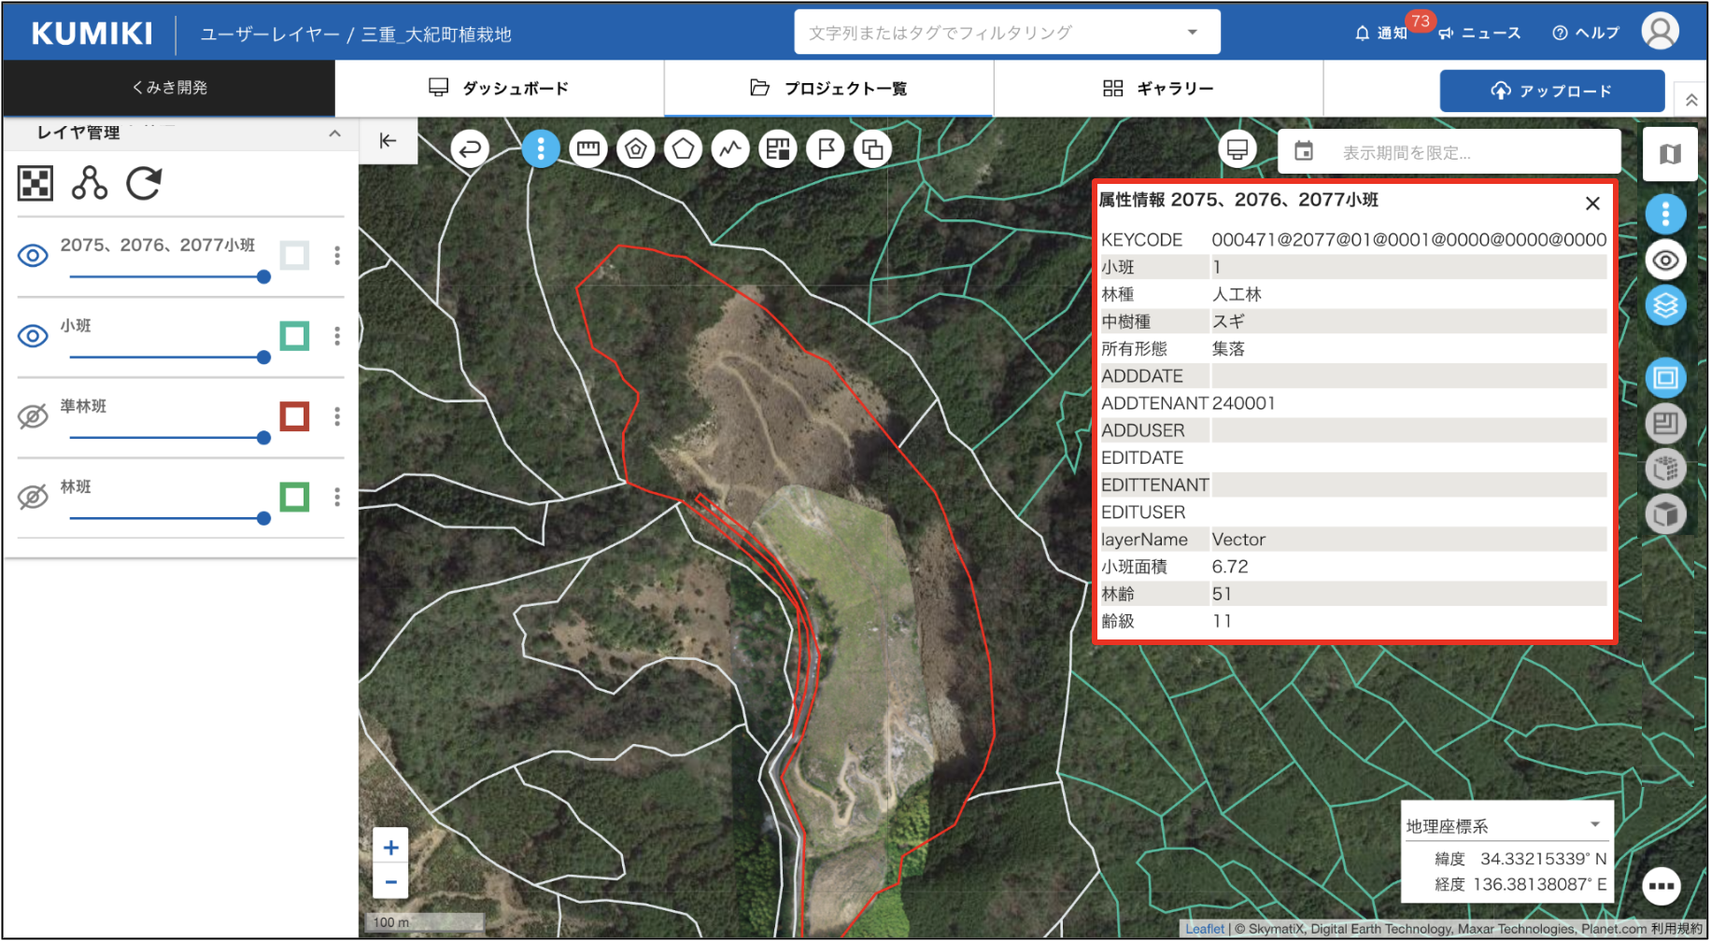Collapse the レイヤ管理 panel

[334, 133]
